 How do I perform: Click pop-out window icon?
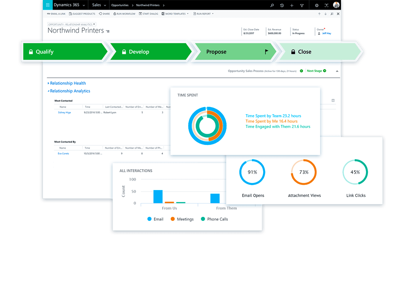tap(332, 14)
